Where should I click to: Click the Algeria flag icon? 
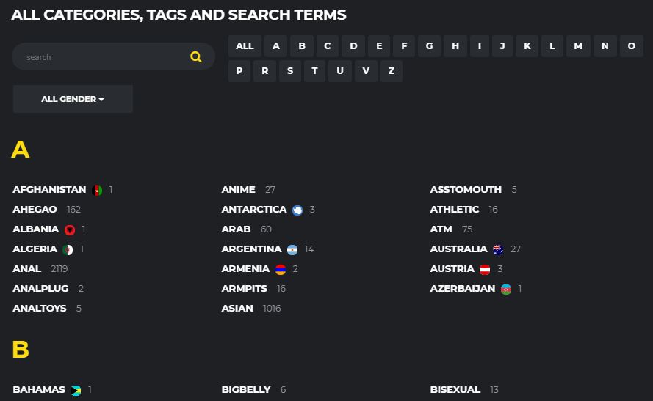point(68,250)
